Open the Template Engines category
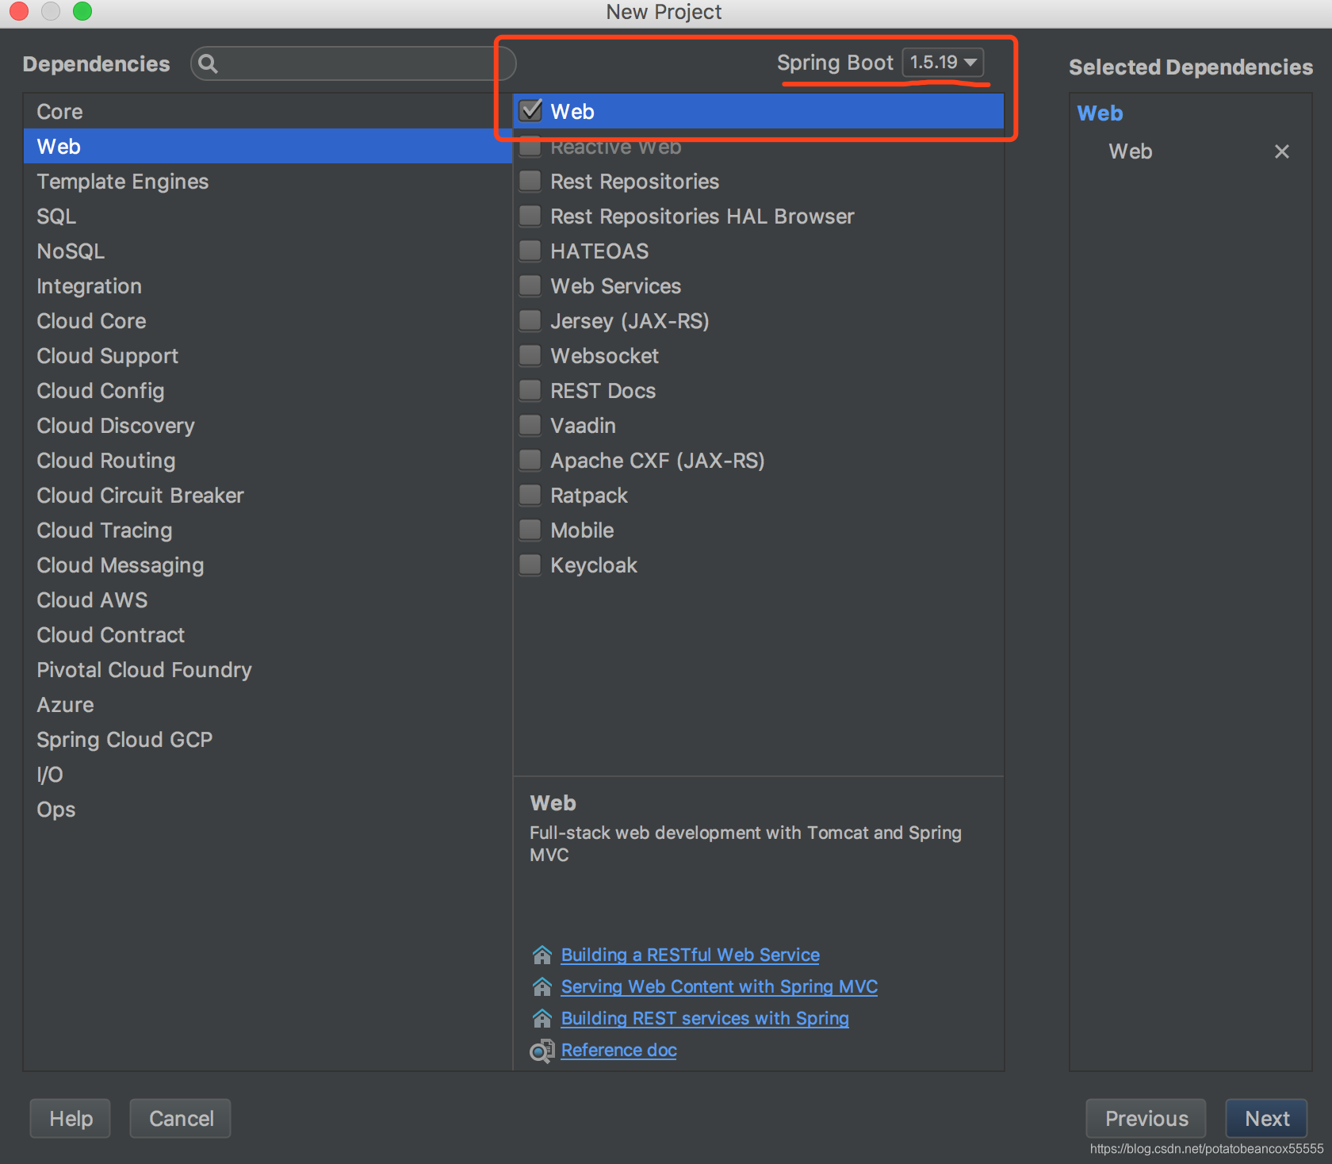 coord(268,182)
